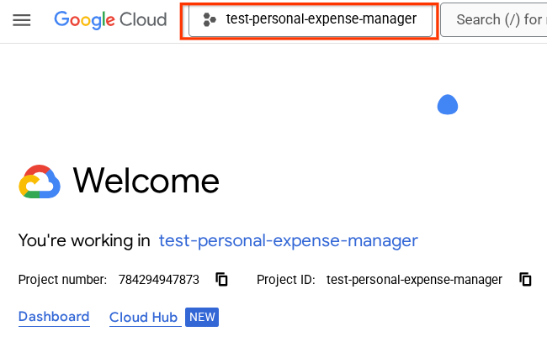Focus the Search input field
547x342 pixels.
click(497, 19)
